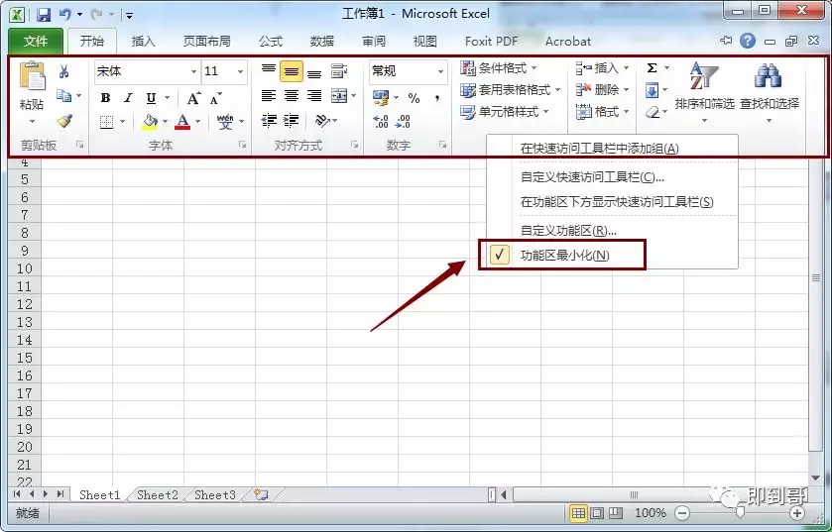
Task: Apply percent style
Action: coord(414,98)
